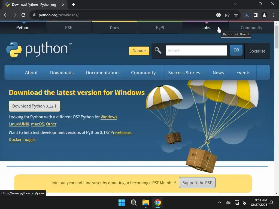Follow the Linux/UNIX link
Screen dimensions: 279x209
19,124
